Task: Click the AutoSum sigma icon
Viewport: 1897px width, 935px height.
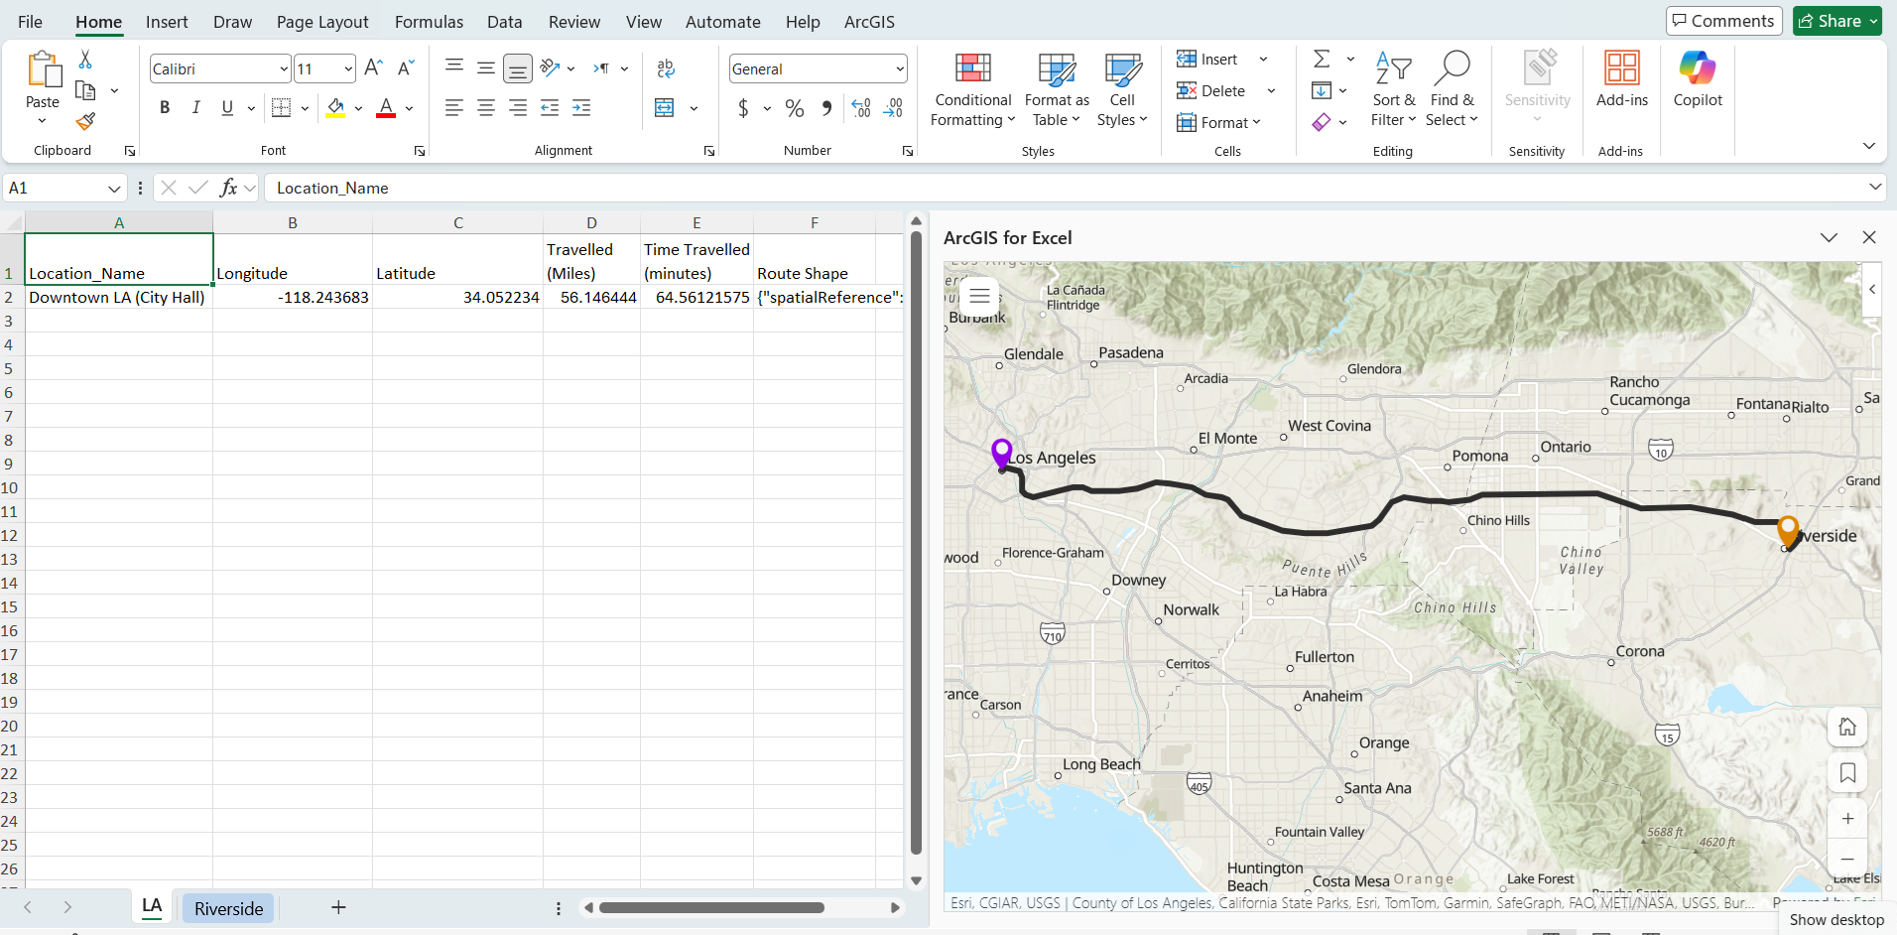Action: [x=1322, y=60]
